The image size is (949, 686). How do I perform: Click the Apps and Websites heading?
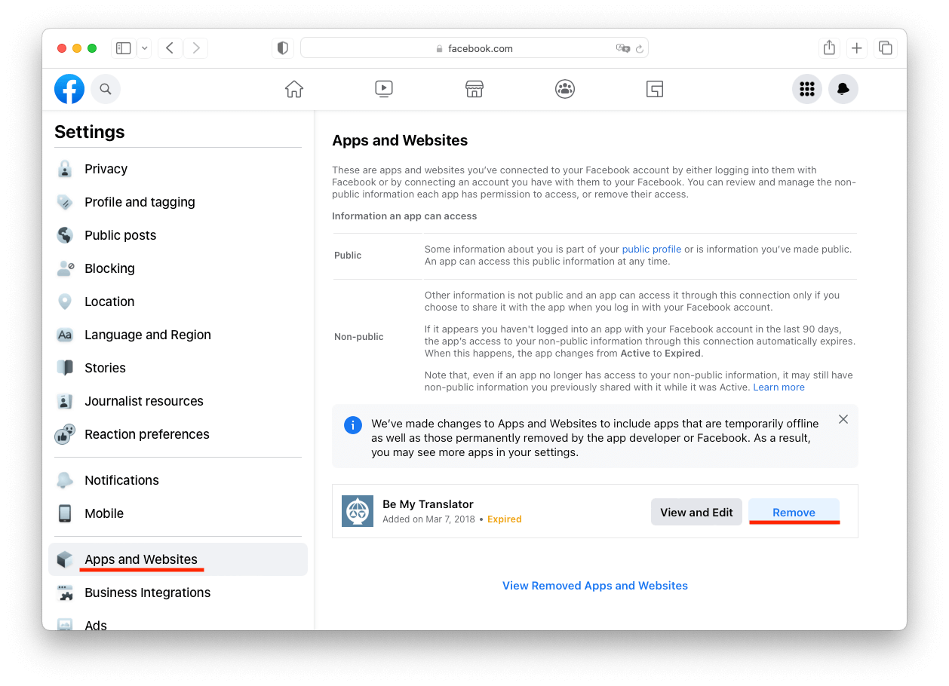400,140
